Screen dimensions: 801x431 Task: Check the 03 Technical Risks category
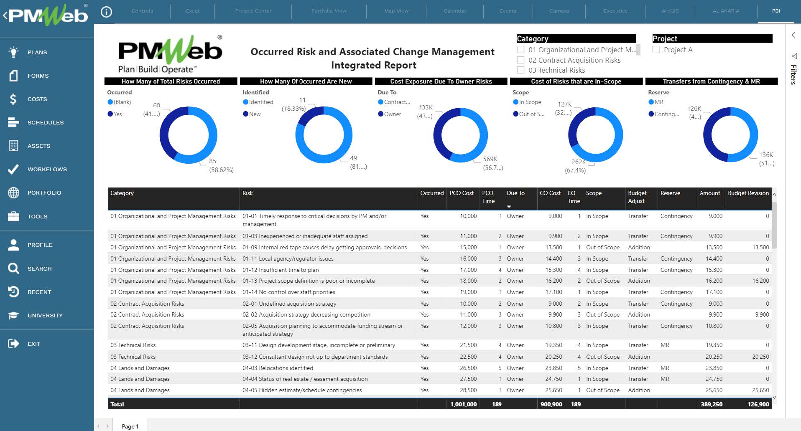click(521, 70)
